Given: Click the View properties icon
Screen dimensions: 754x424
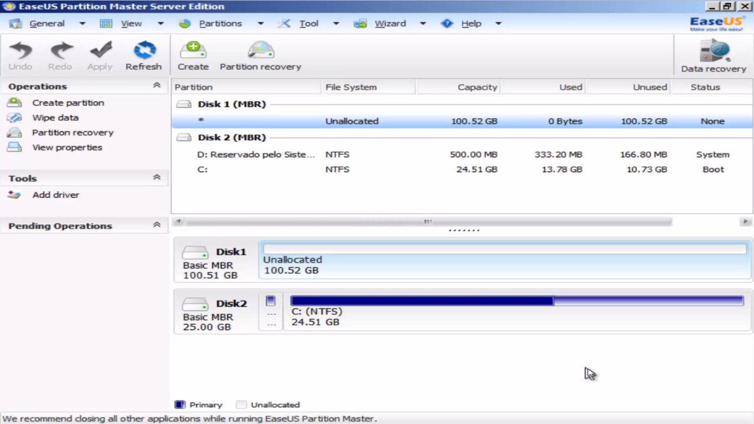Looking at the screenshot, I should (x=14, y=148).
